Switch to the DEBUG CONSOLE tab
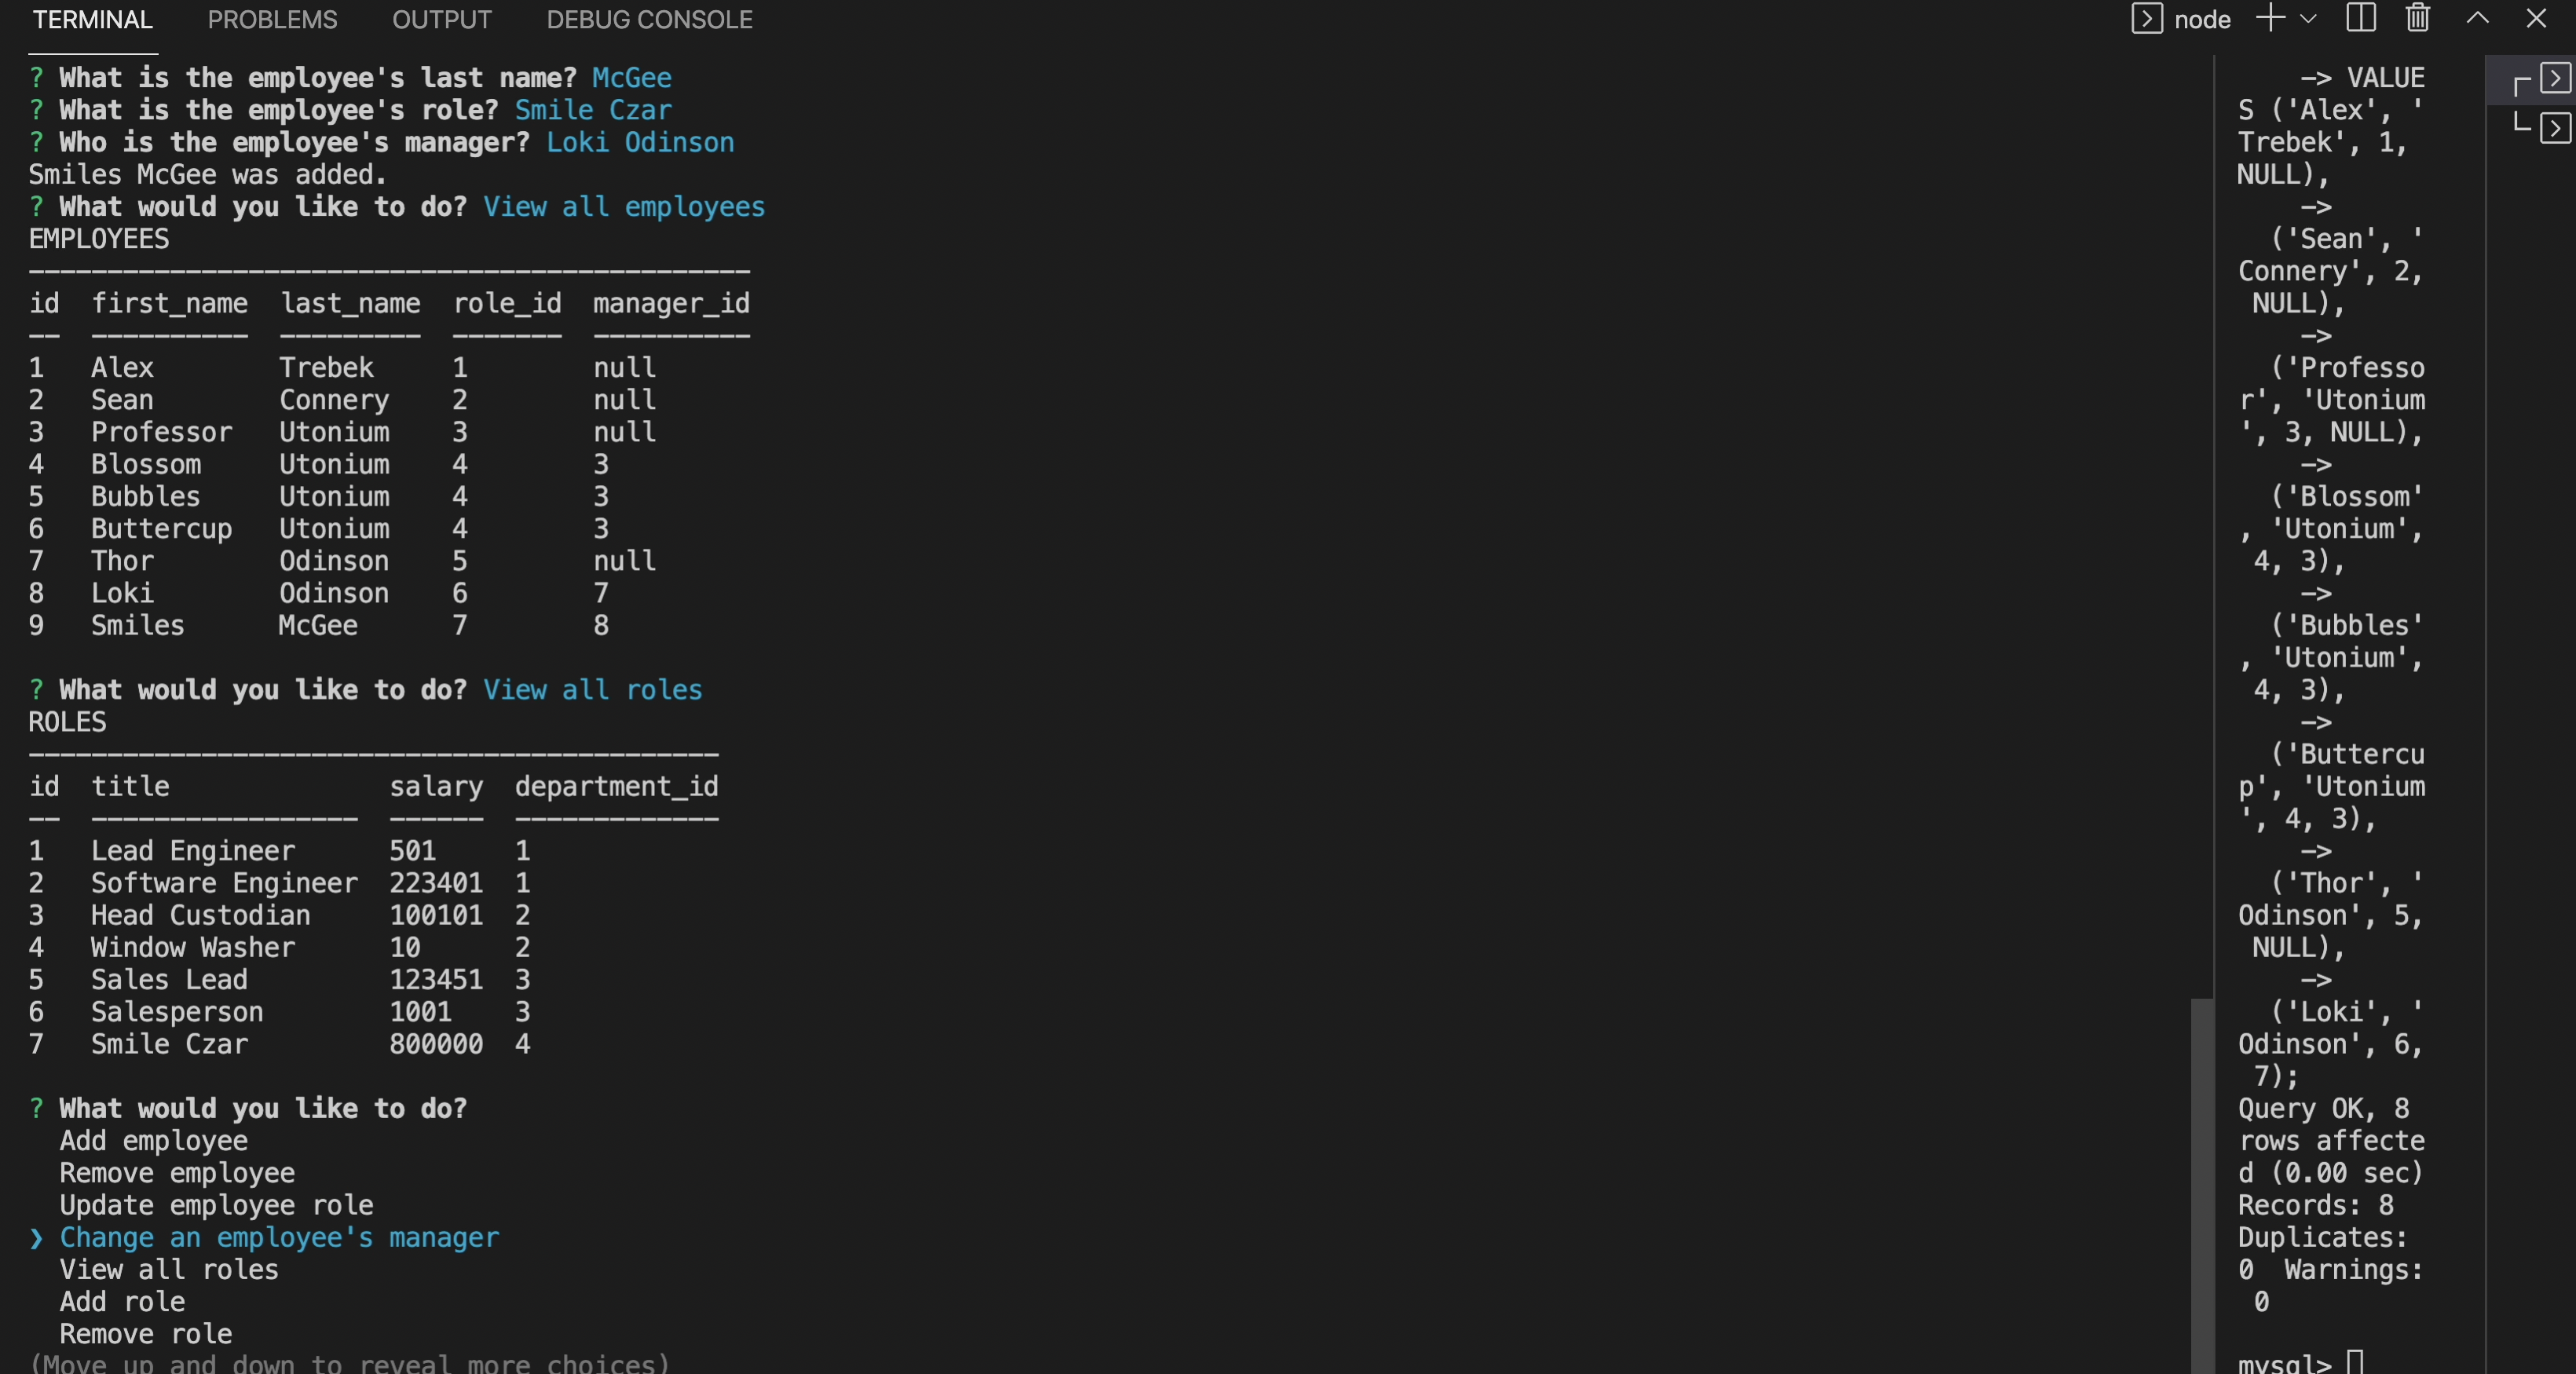The width and height of the screenshot is (2576, 1374). 649,20
